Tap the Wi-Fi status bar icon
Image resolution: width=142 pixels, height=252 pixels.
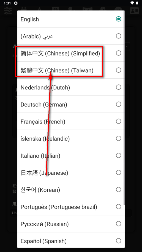click(x=132, y=3)
